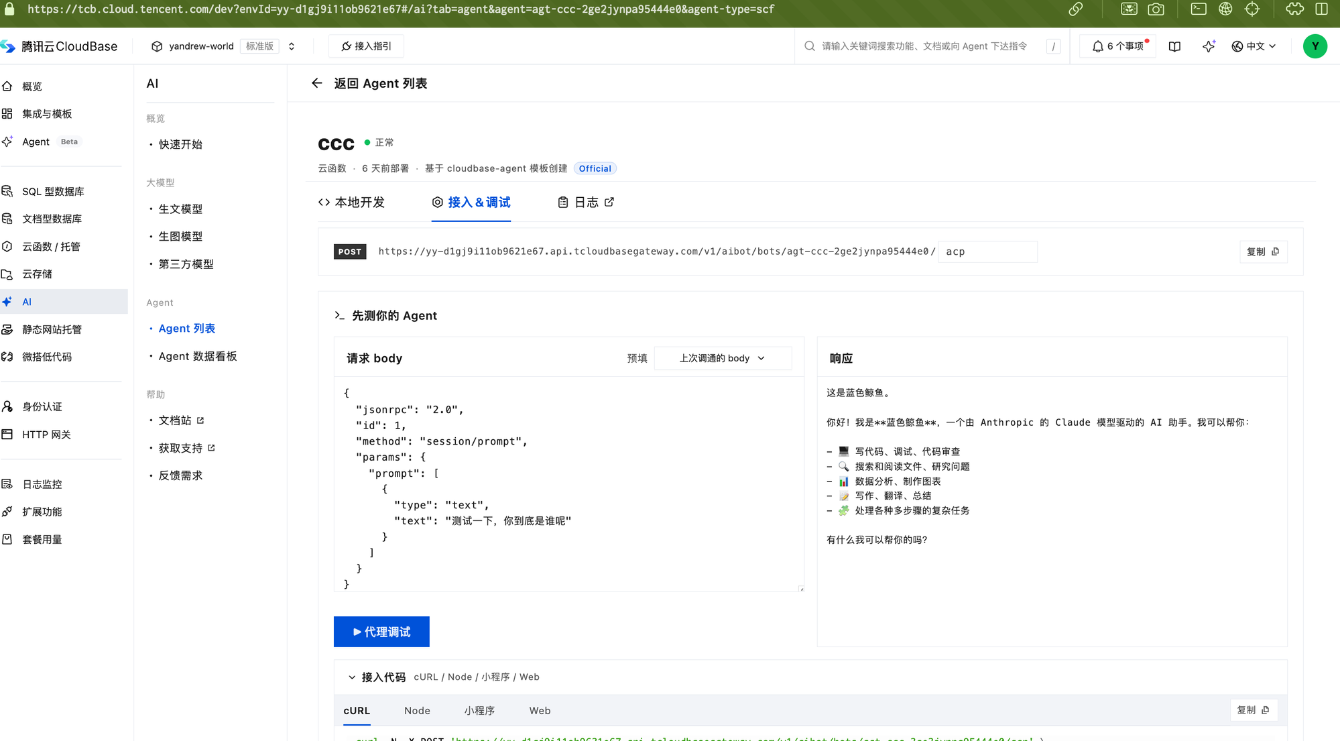Select the 接入 & 调试 tab
The width and height of the screenshot is (1340, 741).
coord(471,203)
